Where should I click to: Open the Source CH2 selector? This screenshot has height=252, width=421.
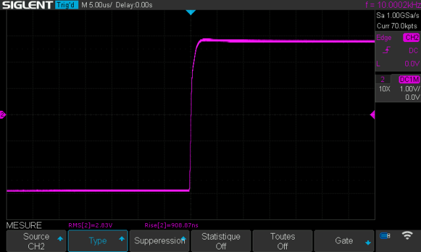[x=36, y=241]
